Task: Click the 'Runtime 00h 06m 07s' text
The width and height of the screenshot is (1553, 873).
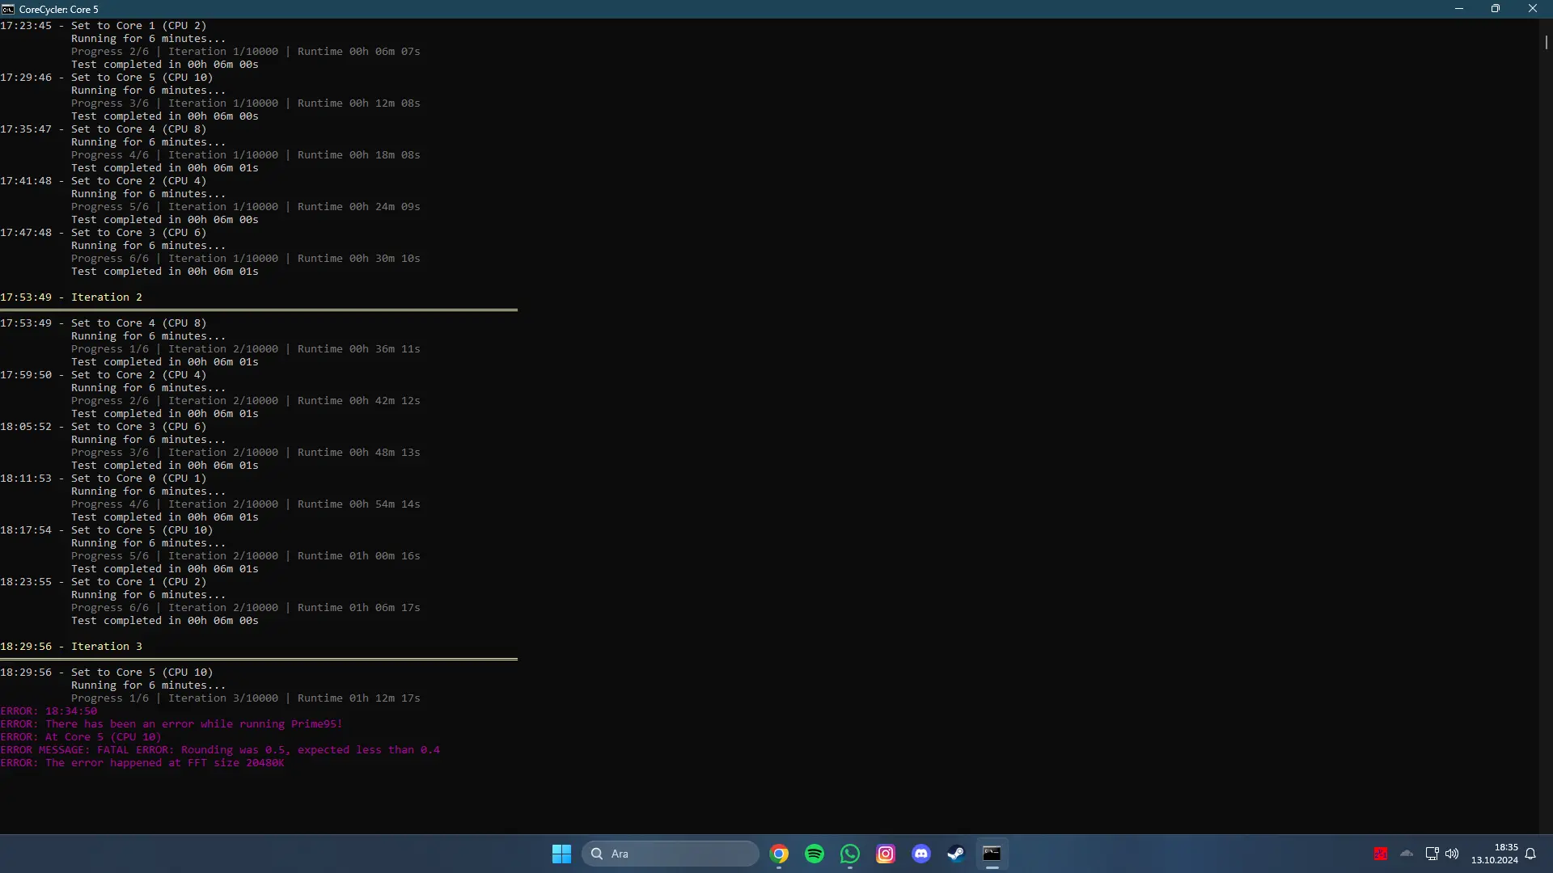Action: [x=359, y=52]
